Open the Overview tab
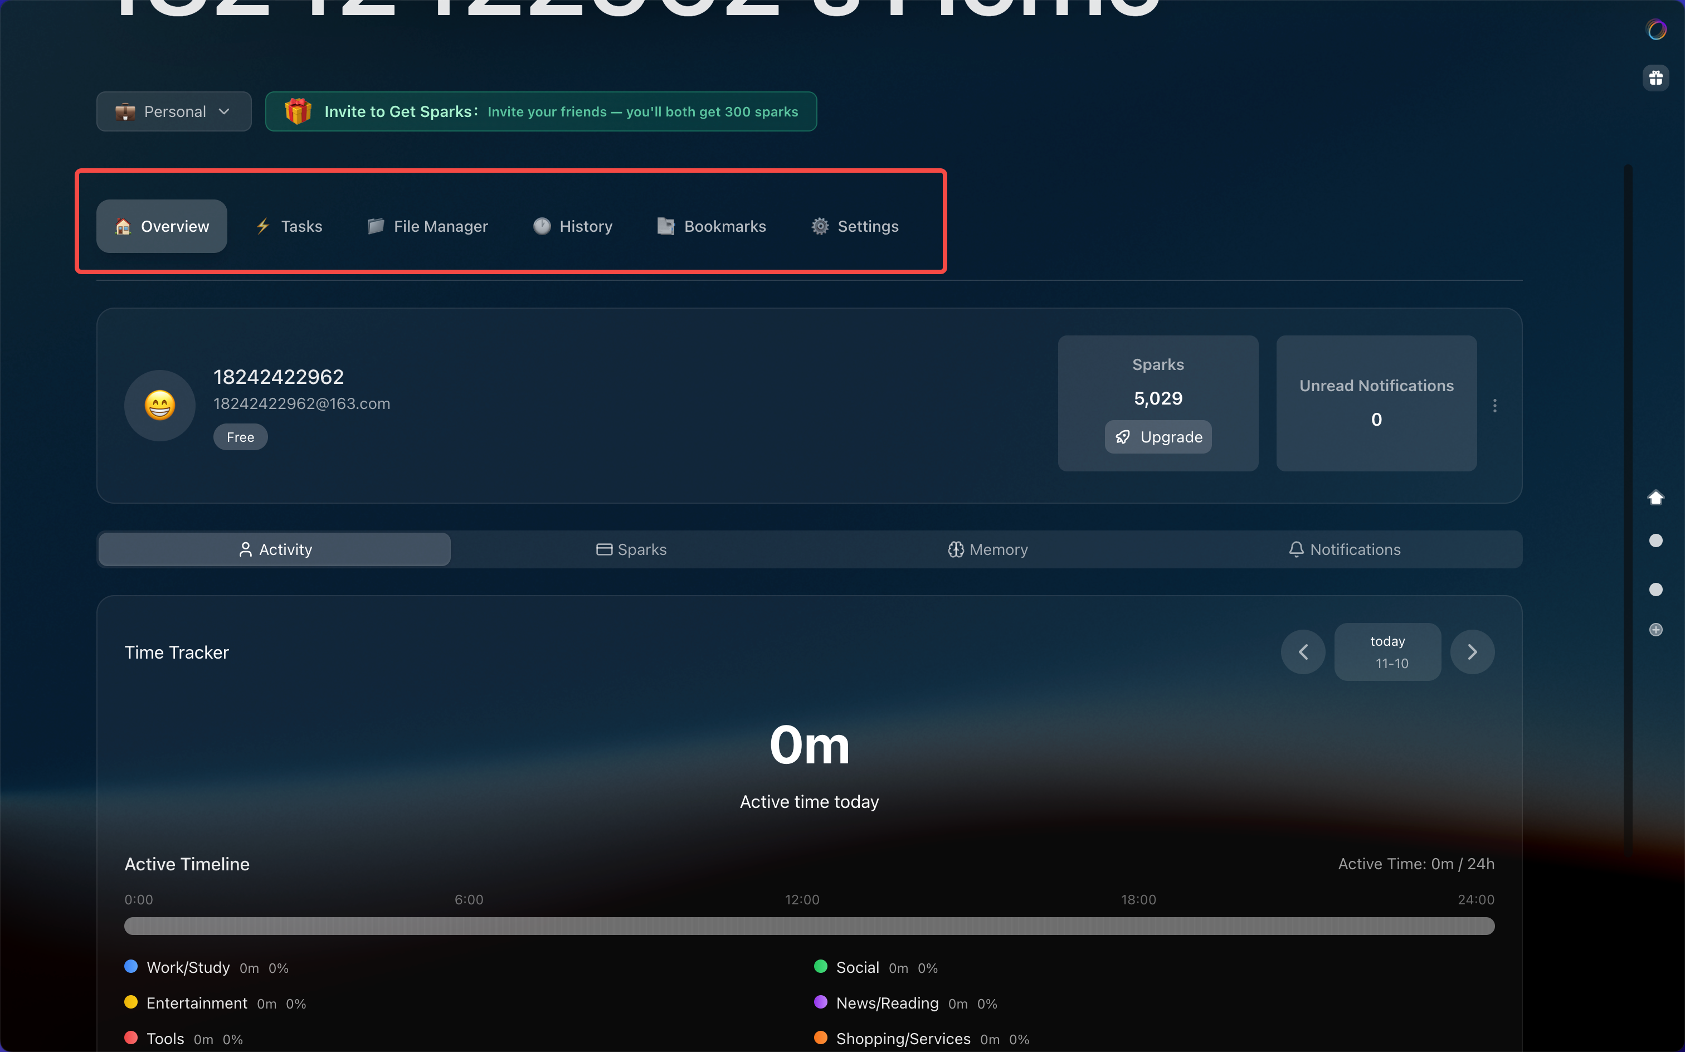This screenshot has height=1052, width=1685. (x=162, y=226)
